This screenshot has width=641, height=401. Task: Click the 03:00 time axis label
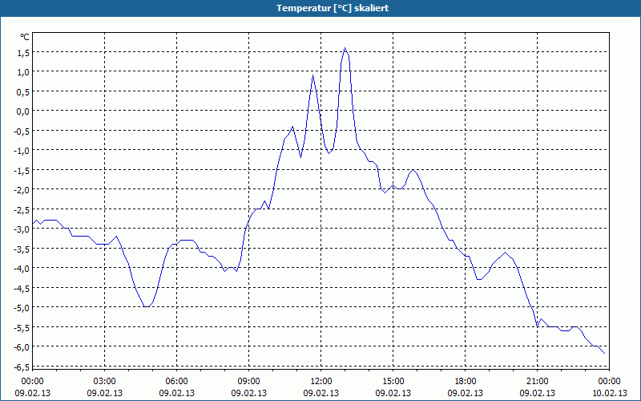click(x=105, y=382)
